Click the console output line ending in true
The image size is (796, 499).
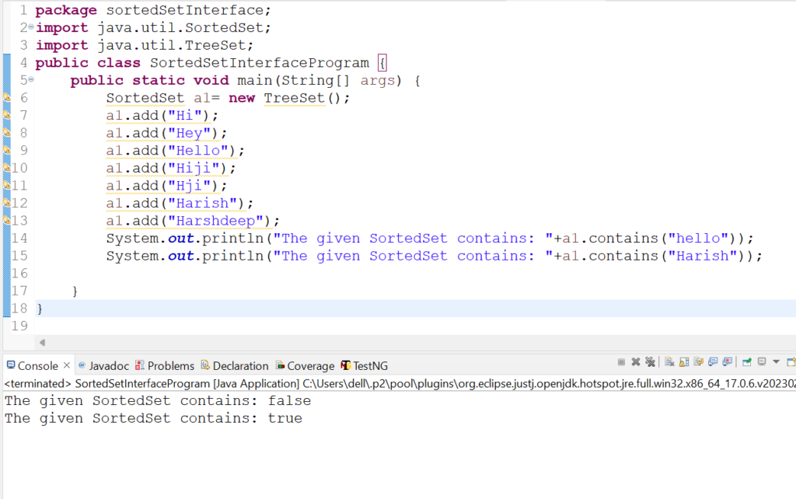(x=153, y=418)
